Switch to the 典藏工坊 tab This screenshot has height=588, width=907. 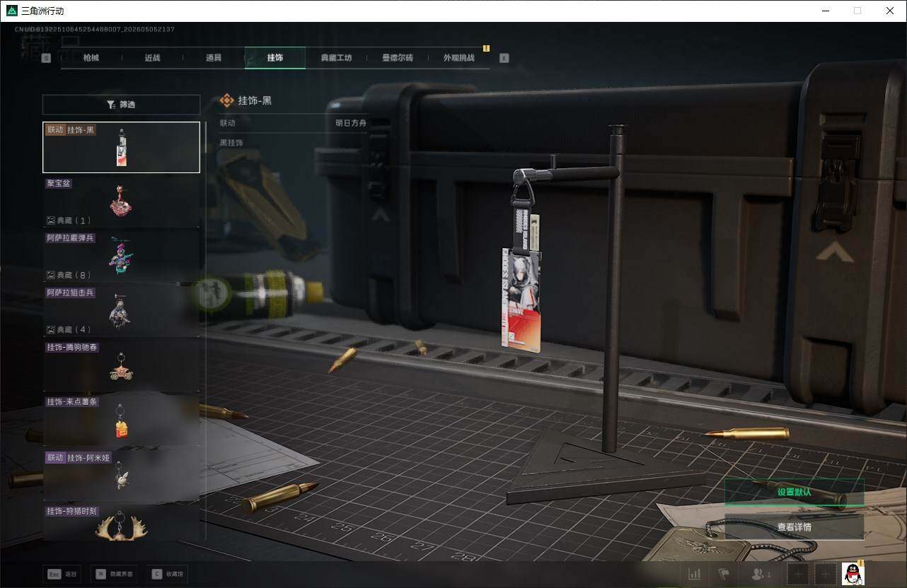[336, 58]
